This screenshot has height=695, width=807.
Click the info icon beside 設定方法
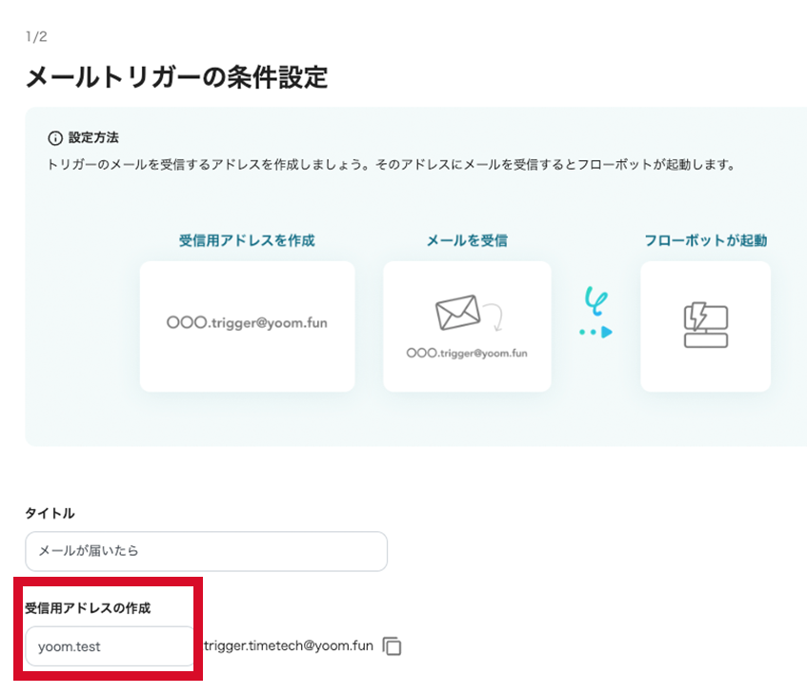[x=55, y=138]
